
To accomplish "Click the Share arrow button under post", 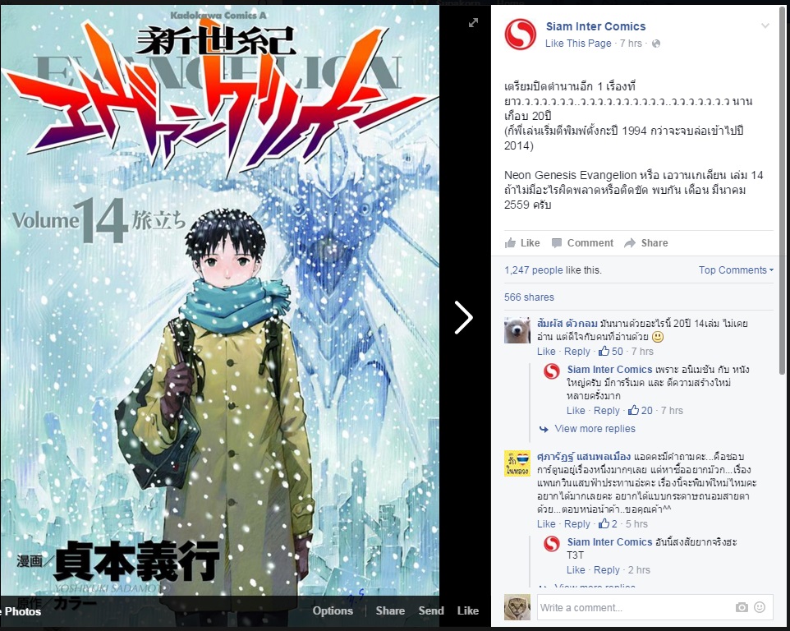I will click(646, 243).
